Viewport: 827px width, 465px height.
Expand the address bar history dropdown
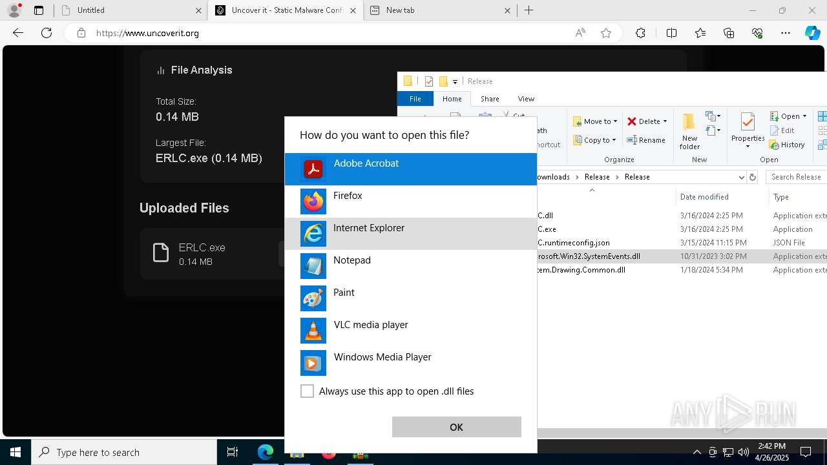tap(741, 177)
